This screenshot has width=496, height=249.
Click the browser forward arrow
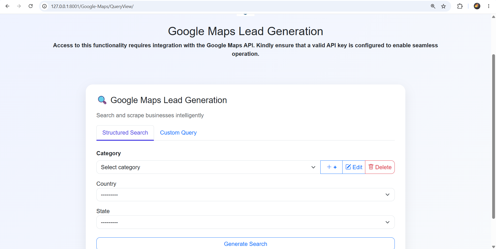click(19, 6)
